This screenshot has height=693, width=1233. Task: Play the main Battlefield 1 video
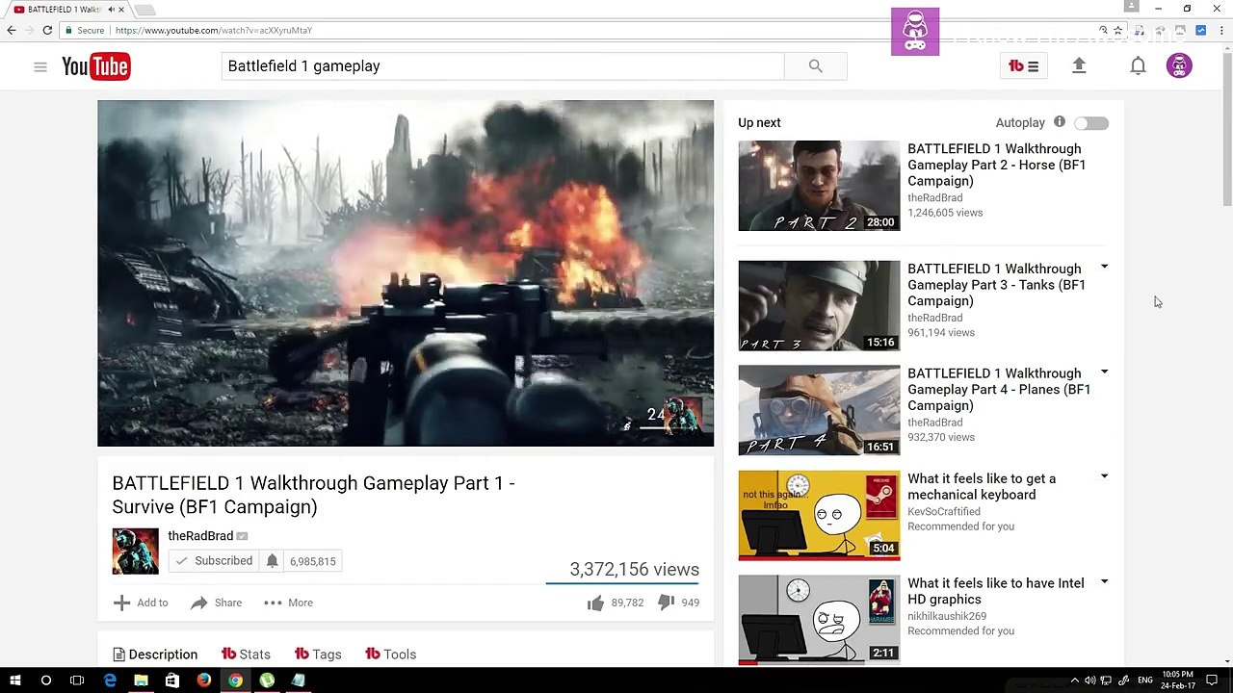coord(406,273)
